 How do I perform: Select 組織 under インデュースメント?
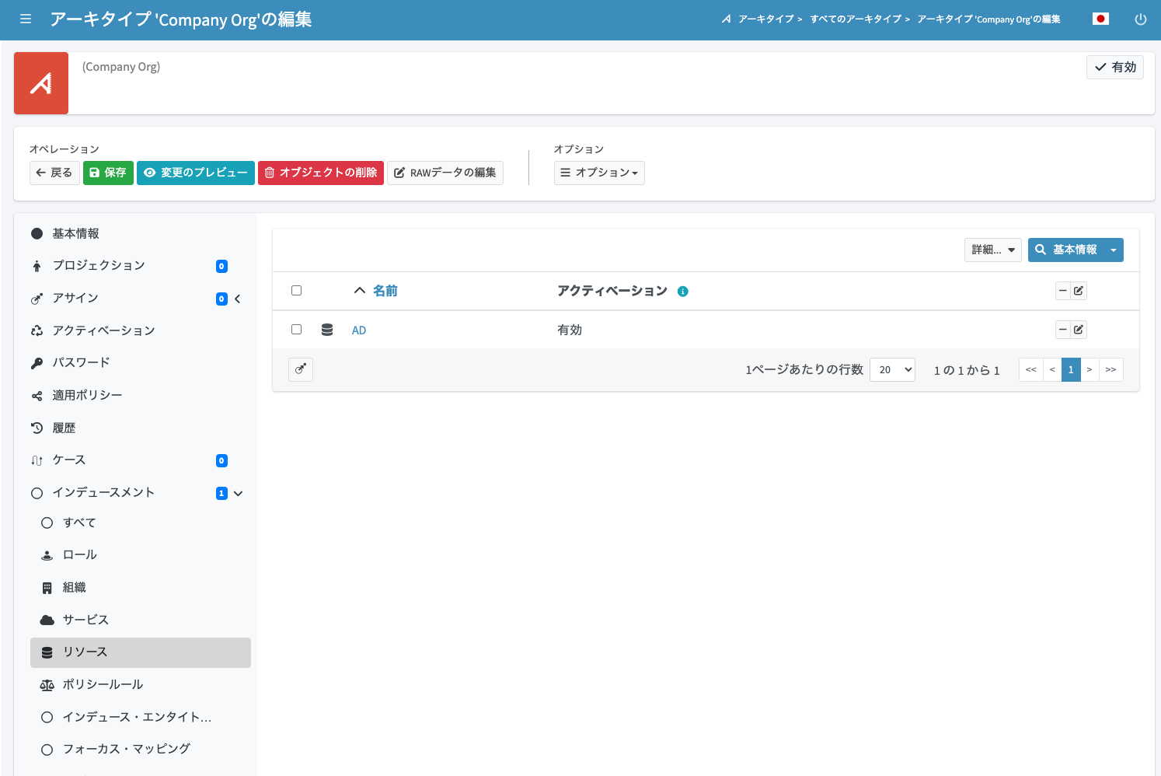point(140,588)
